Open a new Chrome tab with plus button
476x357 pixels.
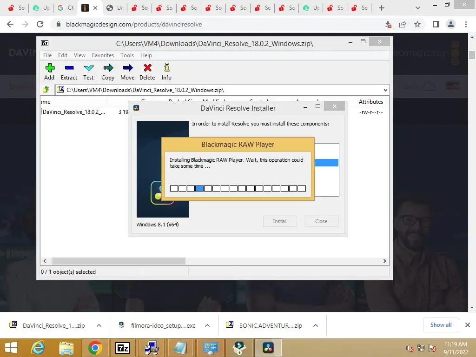[382, 8]
